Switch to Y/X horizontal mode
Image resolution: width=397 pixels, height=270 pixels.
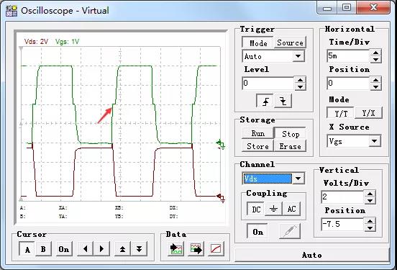point(368,113)
